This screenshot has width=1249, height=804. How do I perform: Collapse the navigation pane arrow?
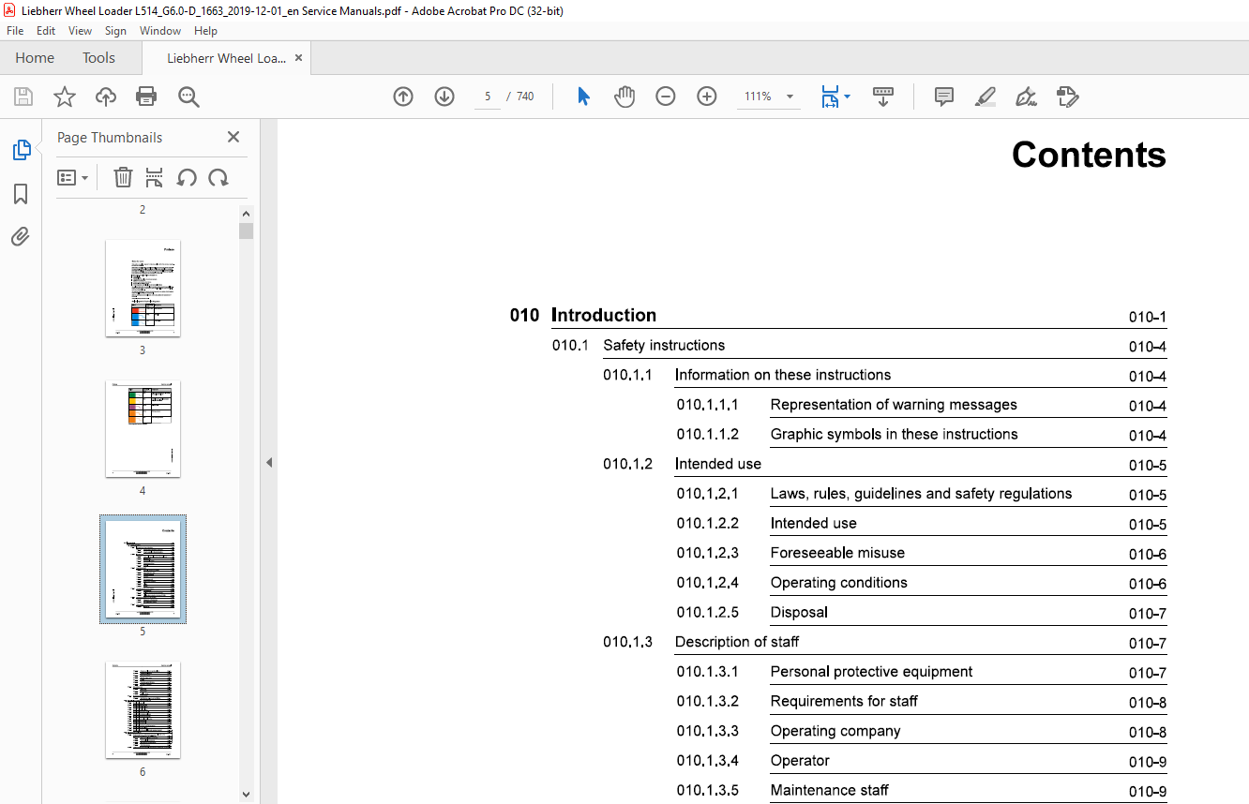pos(269,462)
